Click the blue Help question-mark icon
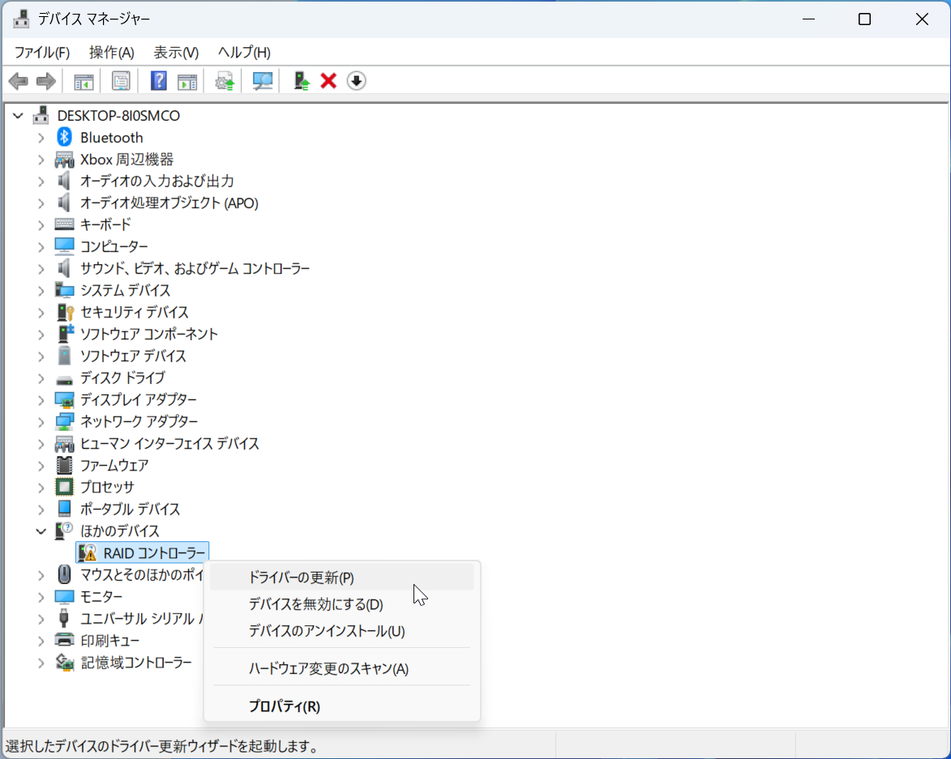The height and width of the screenshot is (759, 951). (158, 80)
